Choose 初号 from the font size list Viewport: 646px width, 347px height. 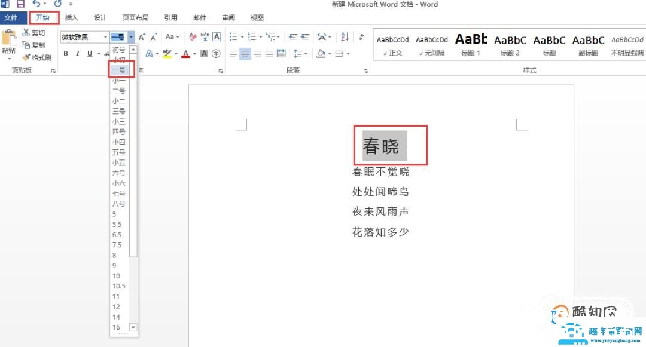118,50
